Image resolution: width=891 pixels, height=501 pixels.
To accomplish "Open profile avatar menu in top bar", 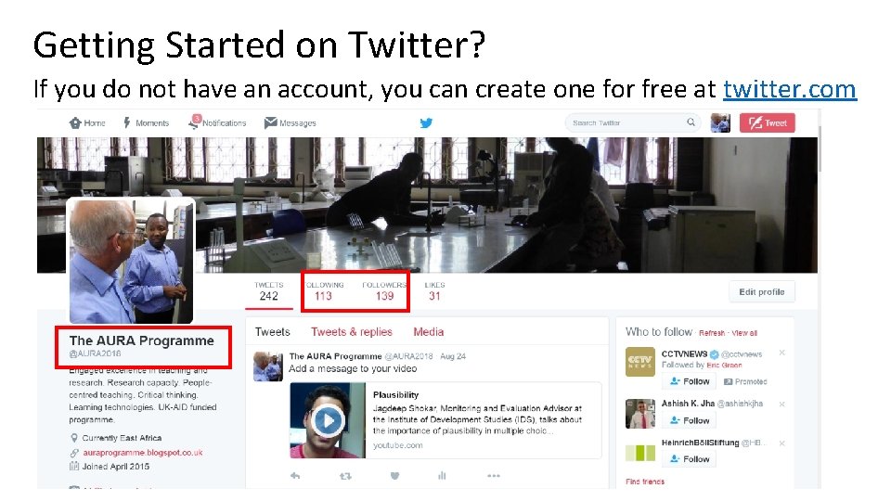I will pyautogui.click(x=720, y=122).
